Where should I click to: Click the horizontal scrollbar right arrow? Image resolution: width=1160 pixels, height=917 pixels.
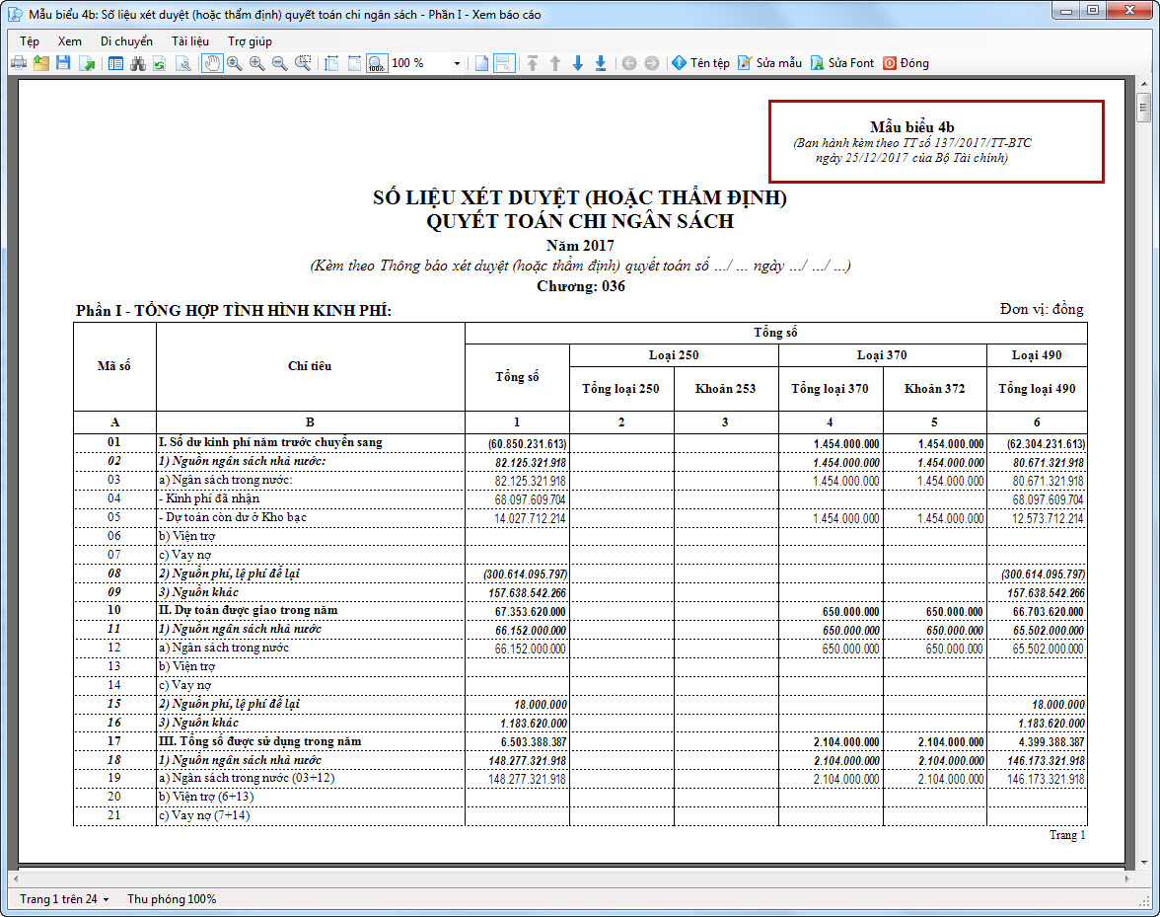tap(1127, 879)
